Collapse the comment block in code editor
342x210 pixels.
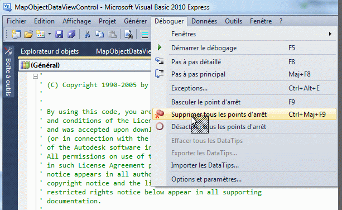[x=35, y=76]
